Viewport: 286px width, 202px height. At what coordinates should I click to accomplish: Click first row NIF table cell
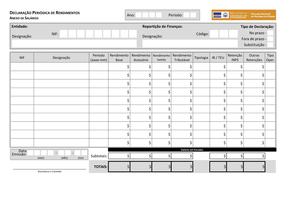[x=22, y=67]
